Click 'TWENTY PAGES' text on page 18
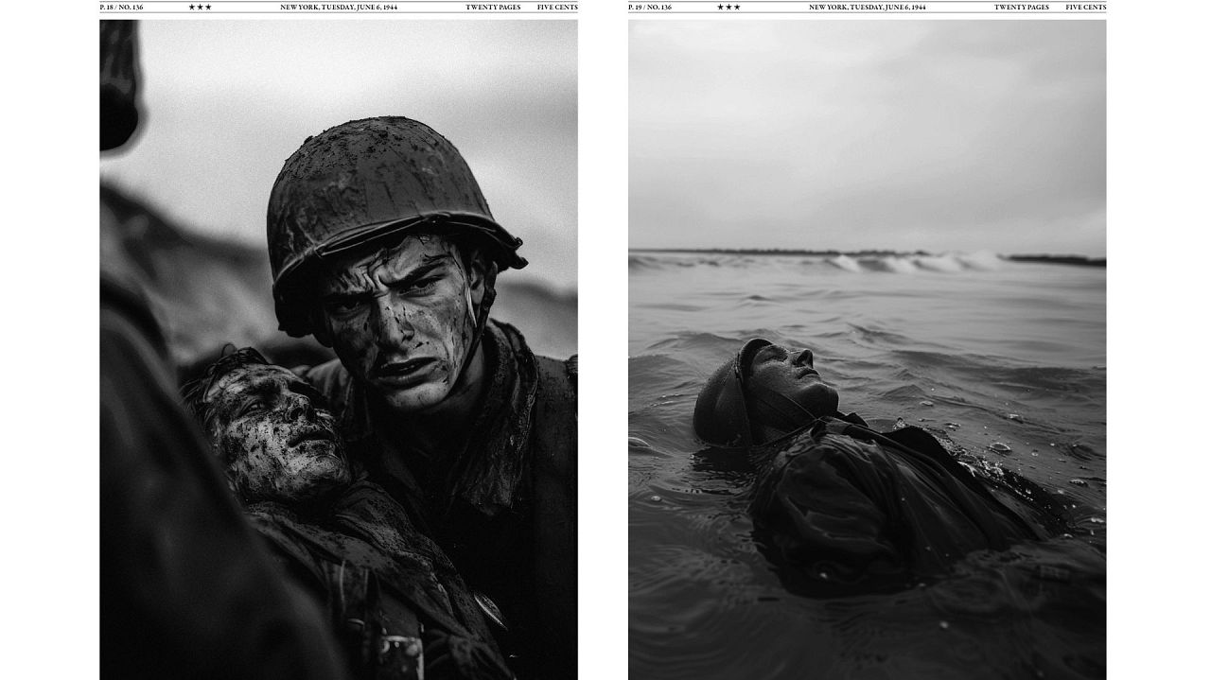Screen dimensions: 1211x680 [493, 7]
